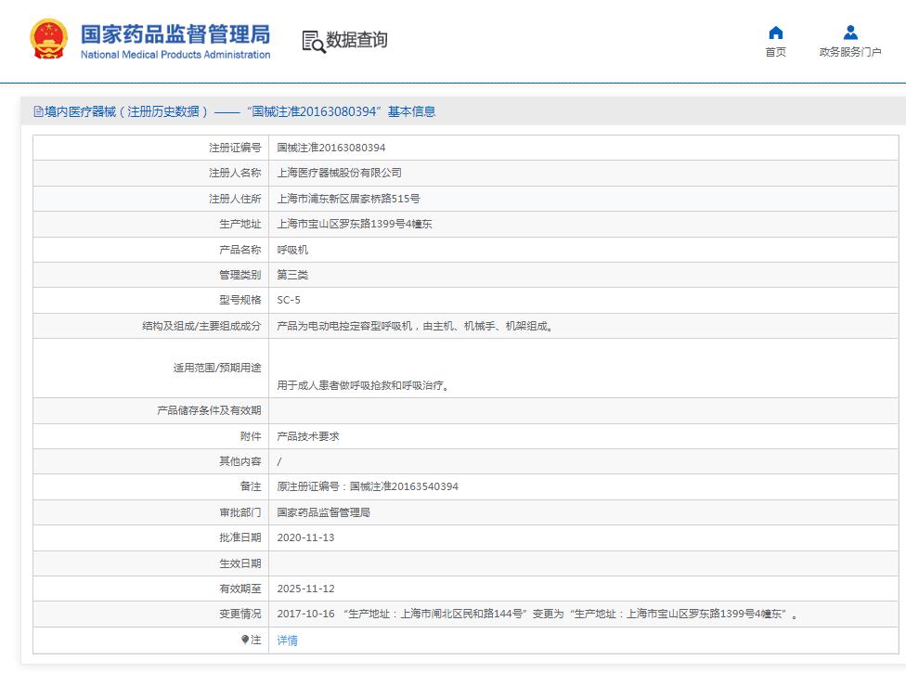
Task: Click the SC-5 model specification value
Action: click(x=289, y=301)
